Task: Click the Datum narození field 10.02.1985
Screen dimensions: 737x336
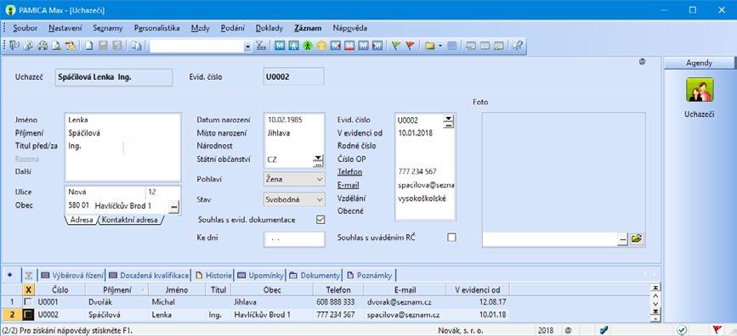Action: pyautogui.click(x=294, y=120)
